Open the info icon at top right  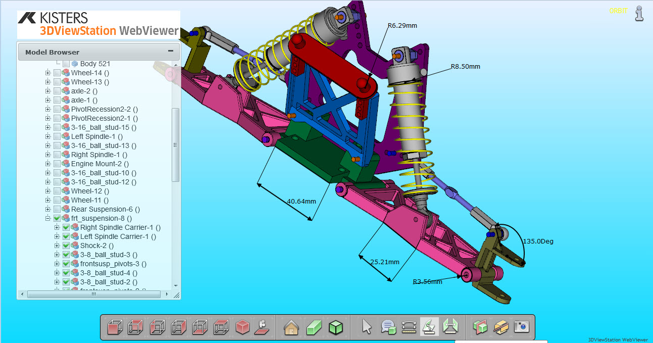639,14
